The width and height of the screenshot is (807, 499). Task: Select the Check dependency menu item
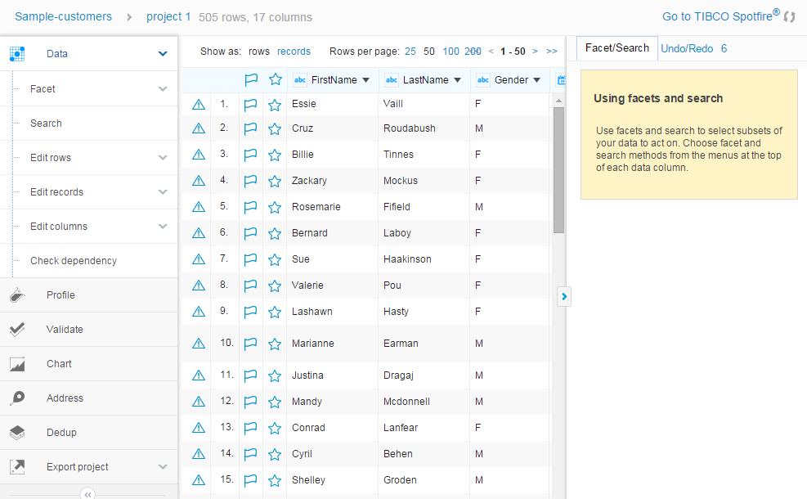pyautogui.click(x=74, y=261)
